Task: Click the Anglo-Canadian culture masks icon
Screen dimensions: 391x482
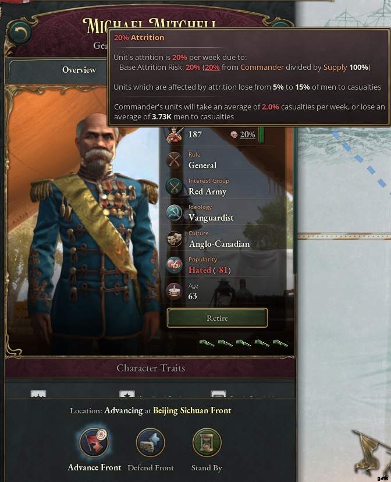Action: (x=174, y=239)
